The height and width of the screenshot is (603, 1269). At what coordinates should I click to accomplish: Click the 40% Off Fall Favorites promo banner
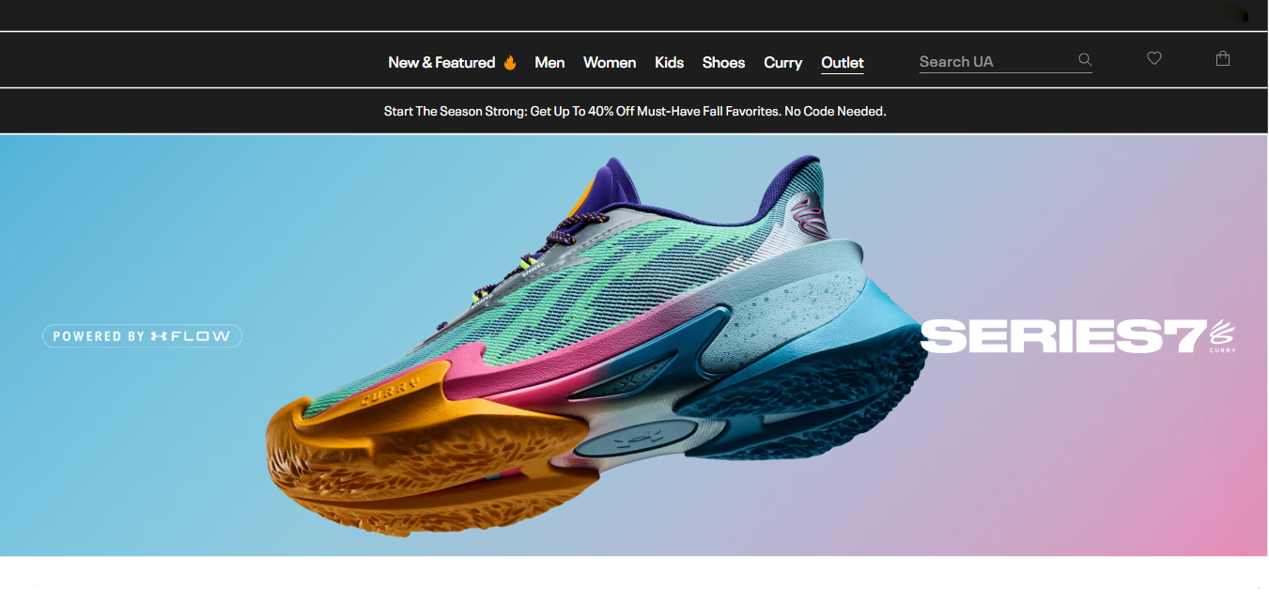(635, 111)
